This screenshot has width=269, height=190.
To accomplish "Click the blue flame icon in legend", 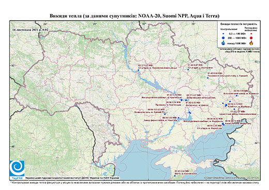I will (x=223, y=43).
